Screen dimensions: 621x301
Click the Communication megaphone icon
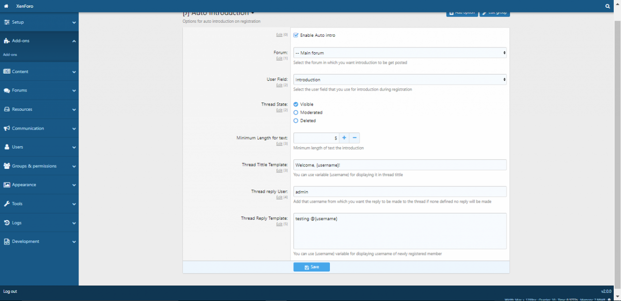coord(7,129)
